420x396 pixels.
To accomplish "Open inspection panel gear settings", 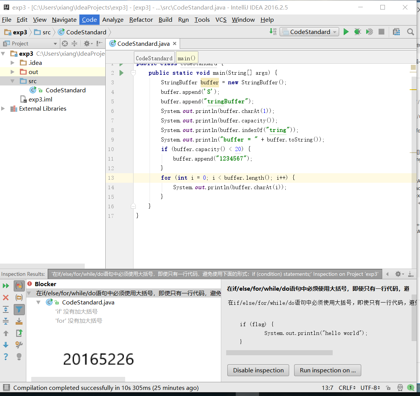I will [399, 274].
